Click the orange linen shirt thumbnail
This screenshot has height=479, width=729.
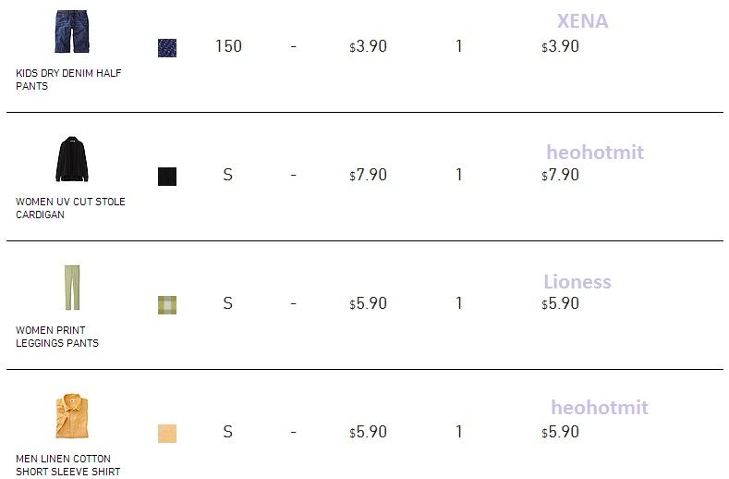tap(71, 416)
